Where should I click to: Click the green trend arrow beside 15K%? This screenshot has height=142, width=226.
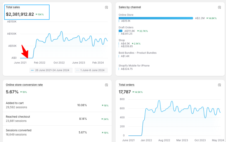pyautogui.click(x=36, y=14)
